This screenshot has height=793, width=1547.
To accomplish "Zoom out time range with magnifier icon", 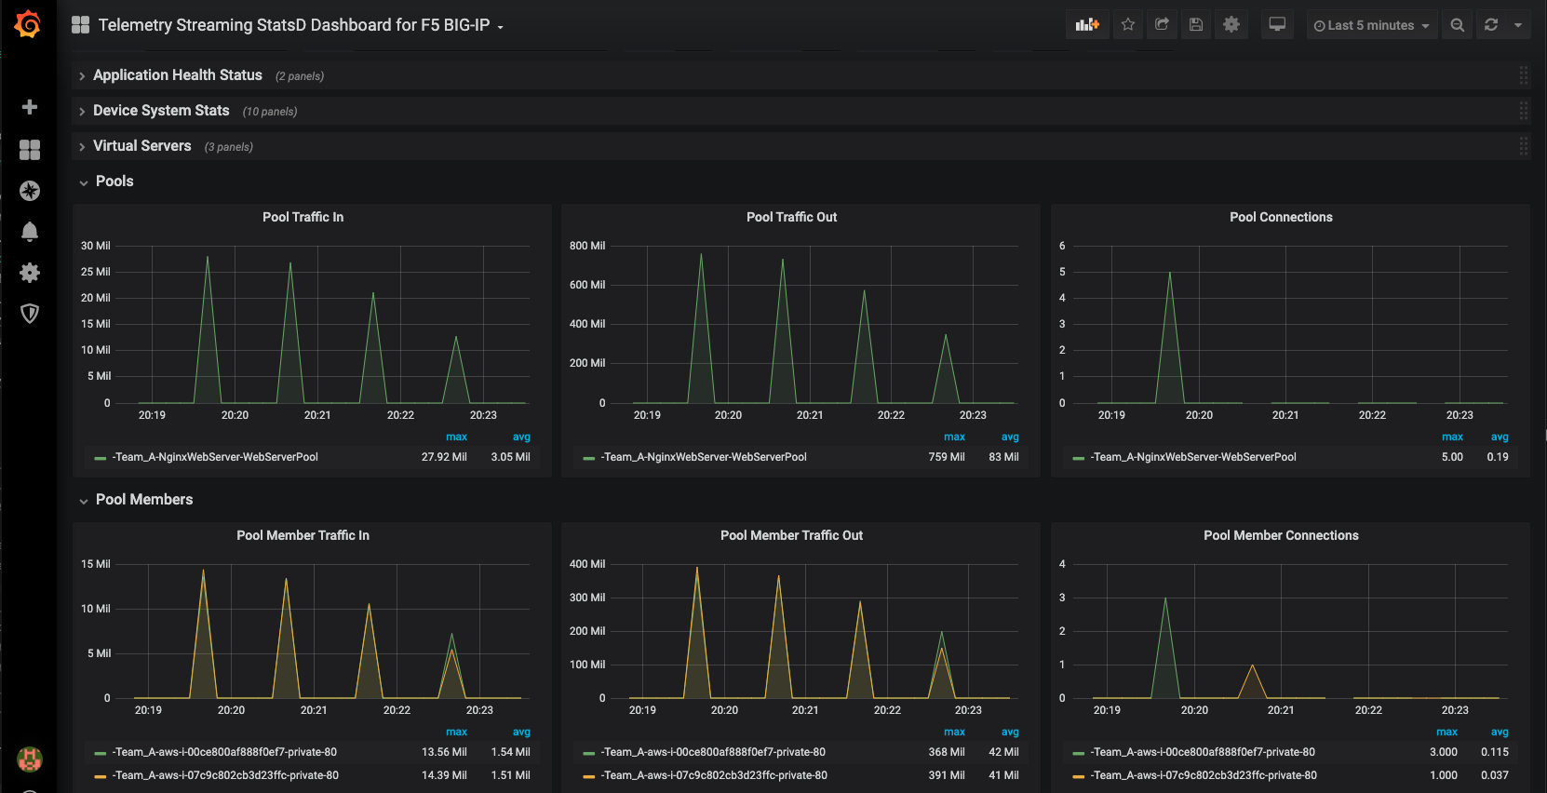I will pyautogui.click(x=1458, y=25).
